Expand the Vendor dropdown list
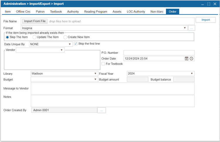The height and width of the screenshot is (142, 220). (62, 50)
